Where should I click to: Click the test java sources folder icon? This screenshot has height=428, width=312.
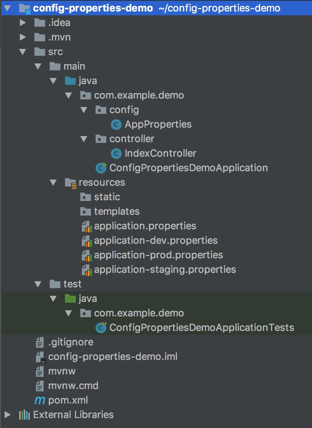tap(70, 298)
